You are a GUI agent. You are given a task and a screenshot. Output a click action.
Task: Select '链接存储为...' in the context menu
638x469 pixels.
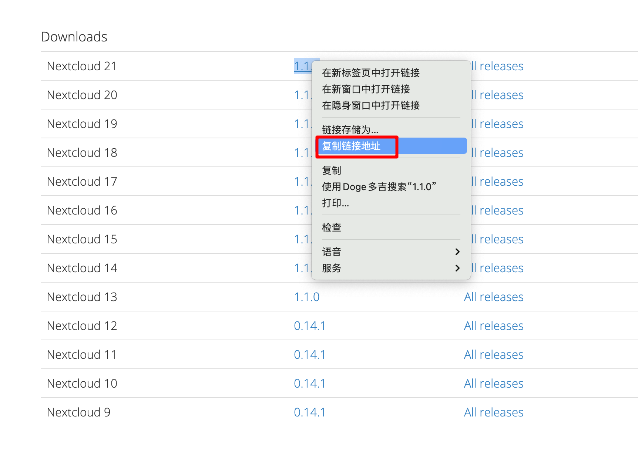391,130
